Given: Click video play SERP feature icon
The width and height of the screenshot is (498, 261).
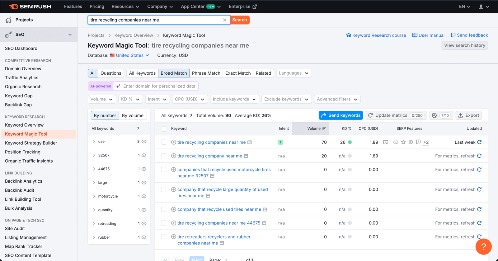Looking at the screenshot, I should click(411, 142).
